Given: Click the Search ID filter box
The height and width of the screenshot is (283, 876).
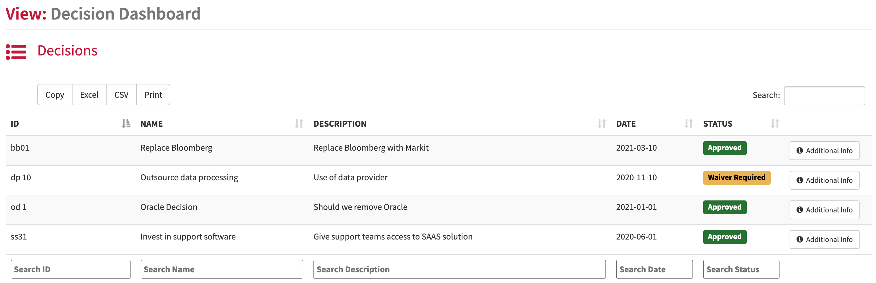Looking at the screenshot, I should [x=70, y=269].
